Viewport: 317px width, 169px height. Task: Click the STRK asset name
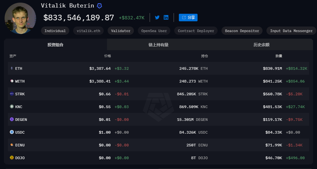click(20, 94)
